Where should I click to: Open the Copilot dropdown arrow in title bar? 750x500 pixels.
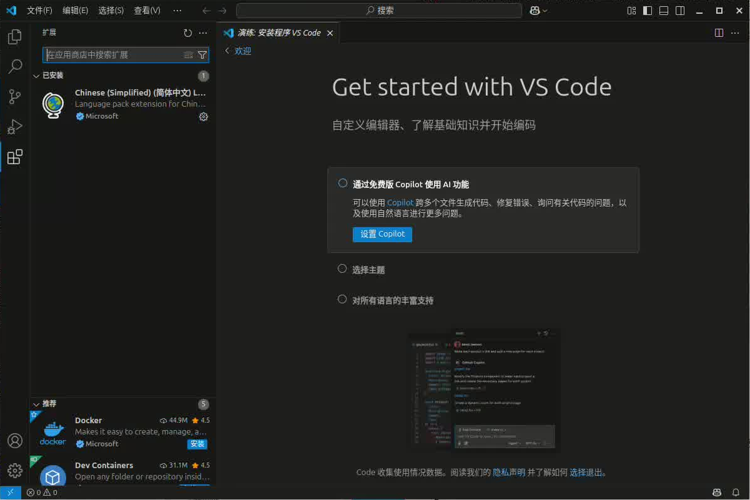[545, 11]
